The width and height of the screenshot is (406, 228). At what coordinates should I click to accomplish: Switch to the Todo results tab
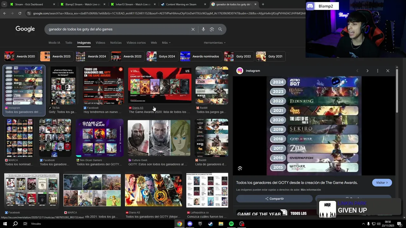pos(69,43)
